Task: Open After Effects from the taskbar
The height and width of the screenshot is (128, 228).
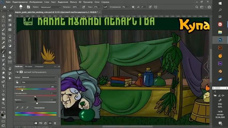Action: tap(220, 63)
